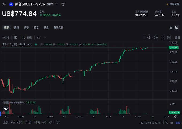Change candlestick chart style
Viewport: 182px width, 129px height.
click(16, 37)
